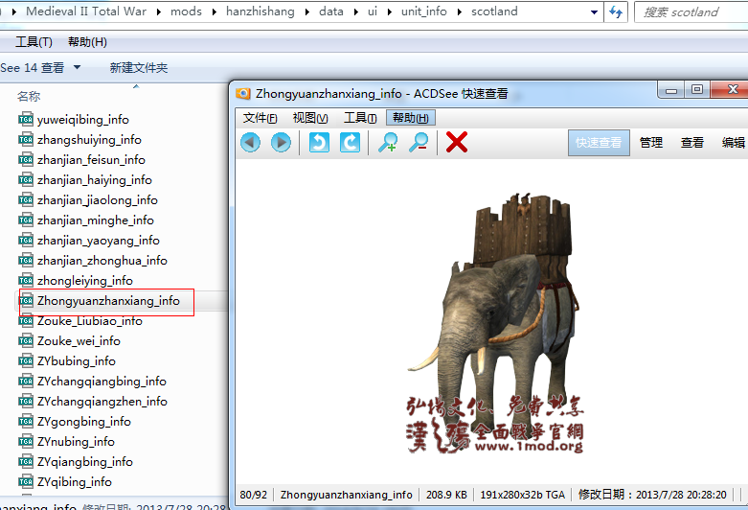This screenshot has height=510, width=748.
Task: Switch to 查看 mode in ACDSee
Action: (x=692, y=142)
